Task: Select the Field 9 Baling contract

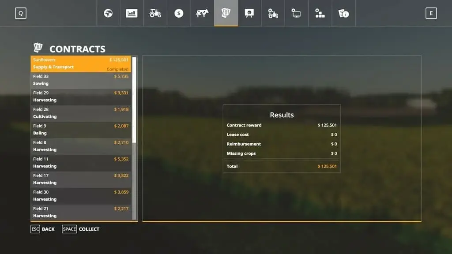Action: pyautogui.click(x=81, y=129)
